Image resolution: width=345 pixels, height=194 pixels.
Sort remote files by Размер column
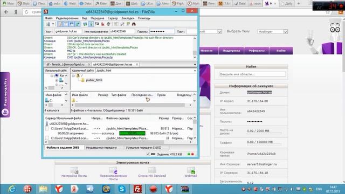click(103, 95)
